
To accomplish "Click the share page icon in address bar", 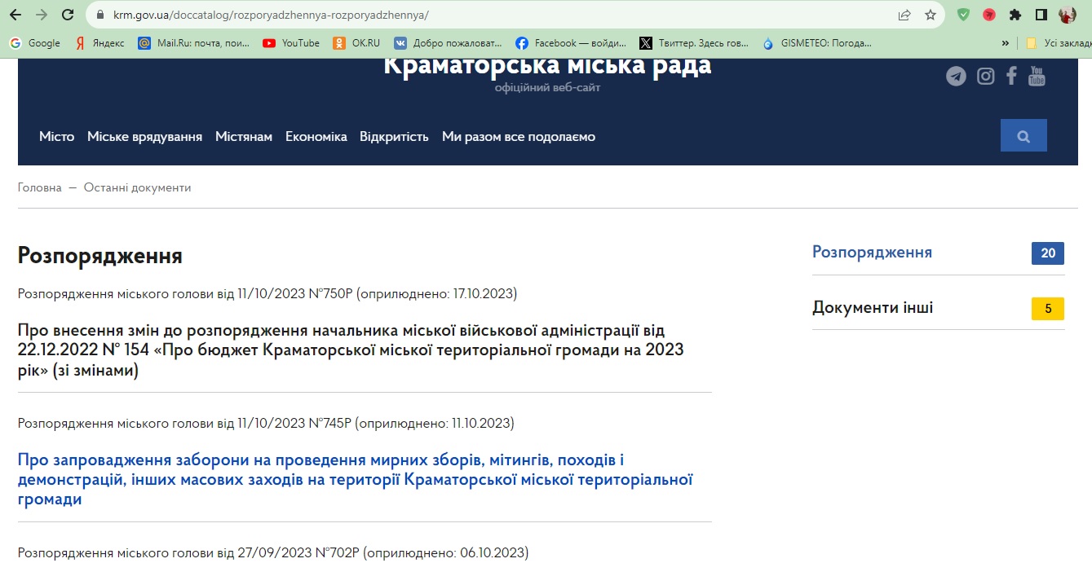I will (904, 15).
